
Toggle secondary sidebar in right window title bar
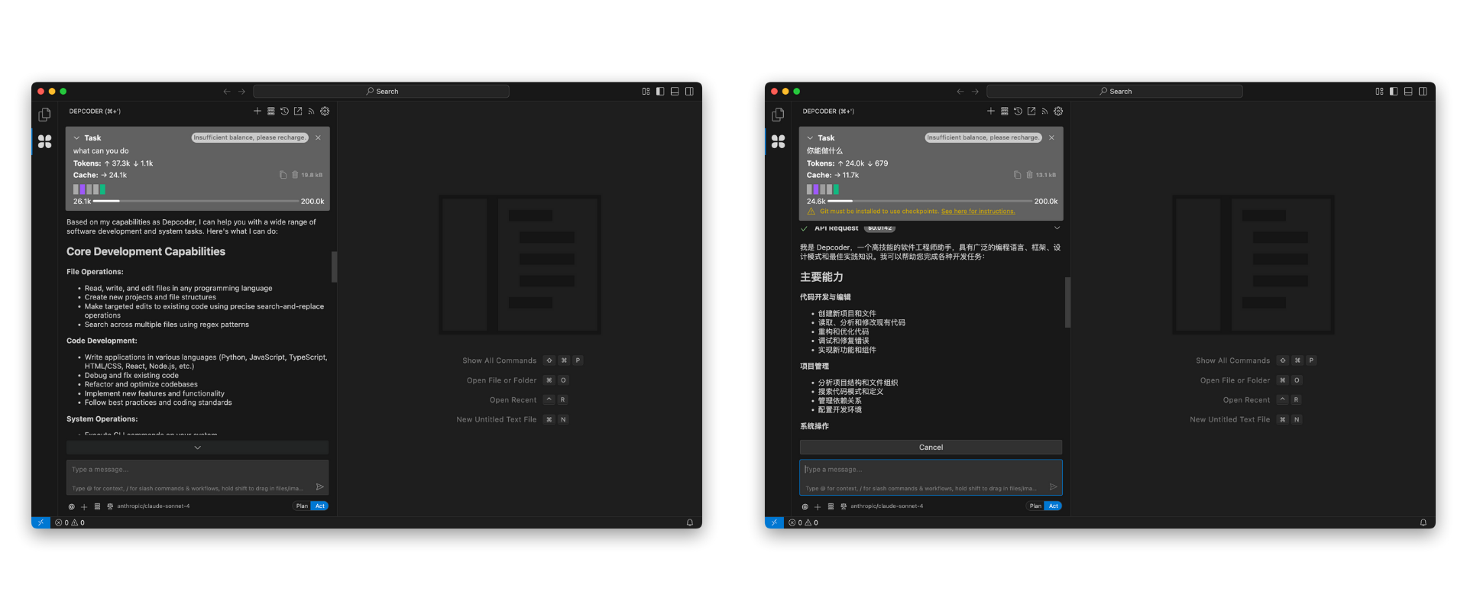click(1423, 91)
